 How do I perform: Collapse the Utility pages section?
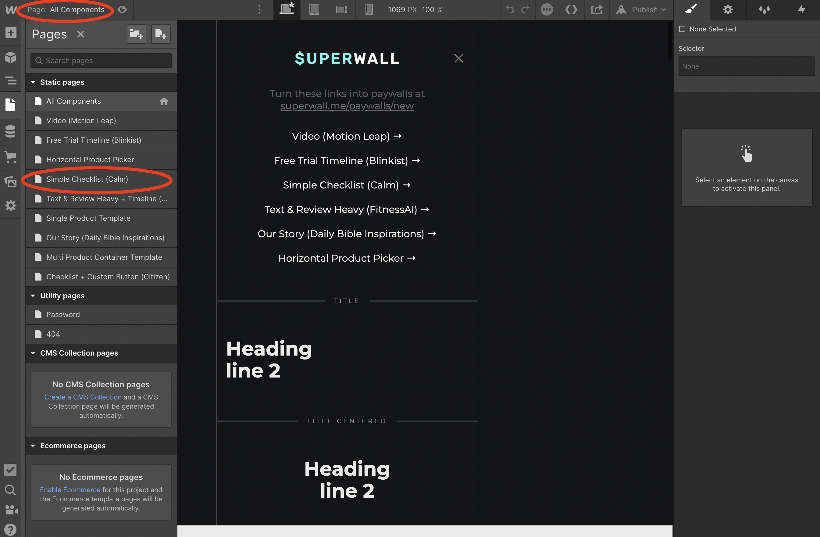coord(33,296)
